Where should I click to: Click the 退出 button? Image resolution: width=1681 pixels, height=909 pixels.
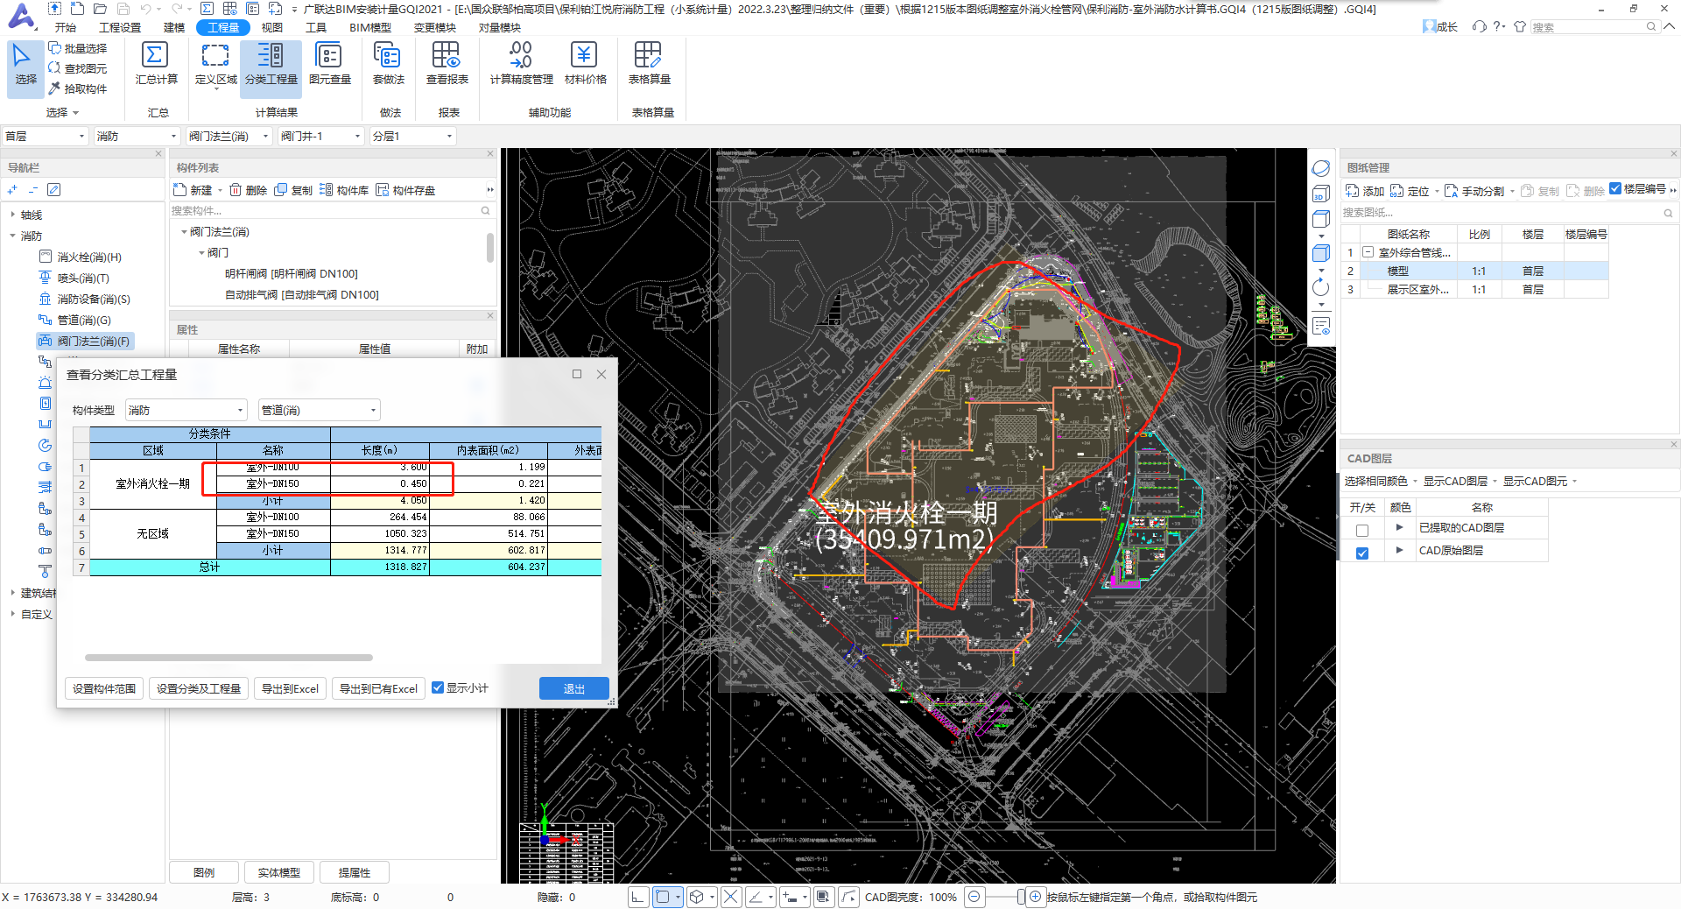574,688
